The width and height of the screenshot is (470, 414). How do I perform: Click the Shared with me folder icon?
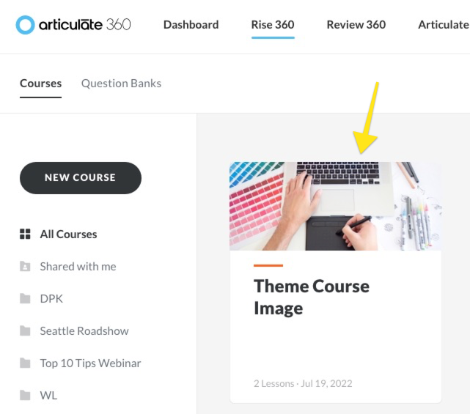point(25,267)
